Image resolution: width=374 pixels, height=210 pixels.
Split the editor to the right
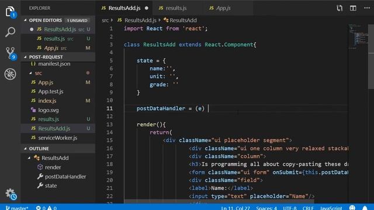[353, 8]
